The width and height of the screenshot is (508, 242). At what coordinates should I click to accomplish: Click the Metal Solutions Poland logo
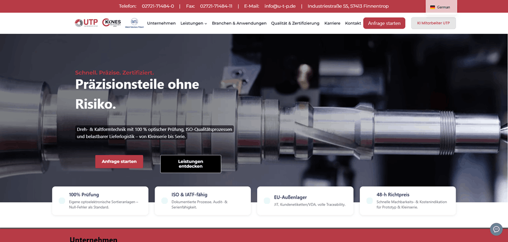(x=134, y=23)
